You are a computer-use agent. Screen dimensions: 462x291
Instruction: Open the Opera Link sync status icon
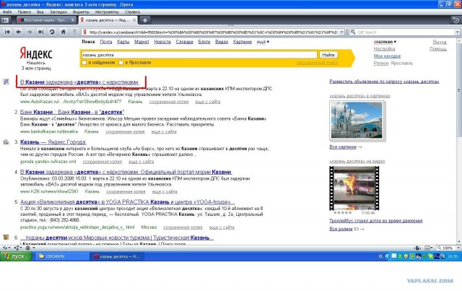tap(6, 248)
